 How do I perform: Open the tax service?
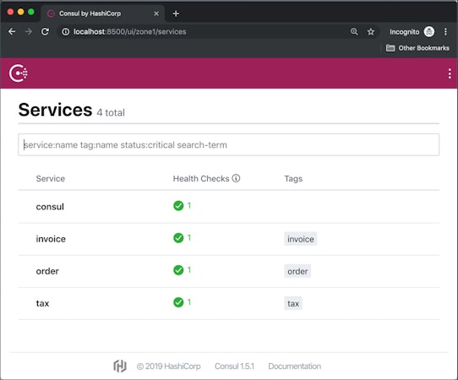click(42, 303)
